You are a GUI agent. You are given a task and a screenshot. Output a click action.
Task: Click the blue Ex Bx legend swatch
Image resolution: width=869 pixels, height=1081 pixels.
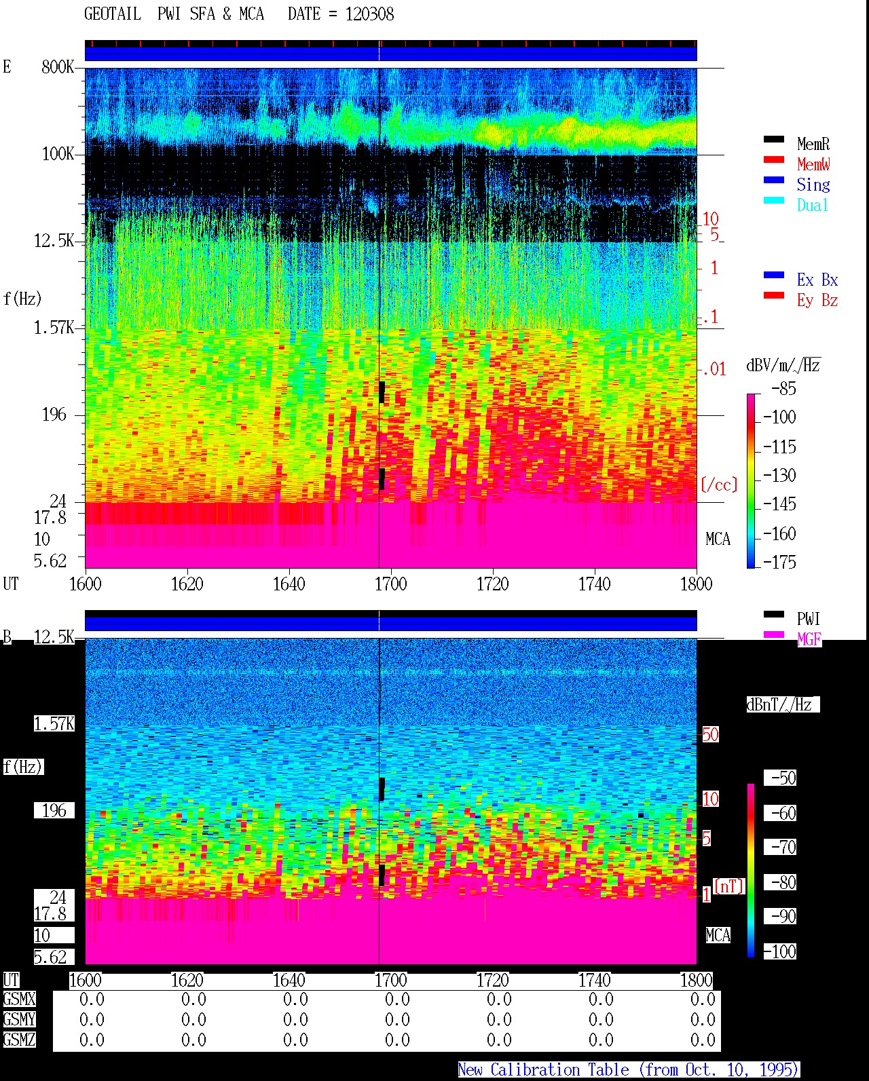click(x=773, y=276)
